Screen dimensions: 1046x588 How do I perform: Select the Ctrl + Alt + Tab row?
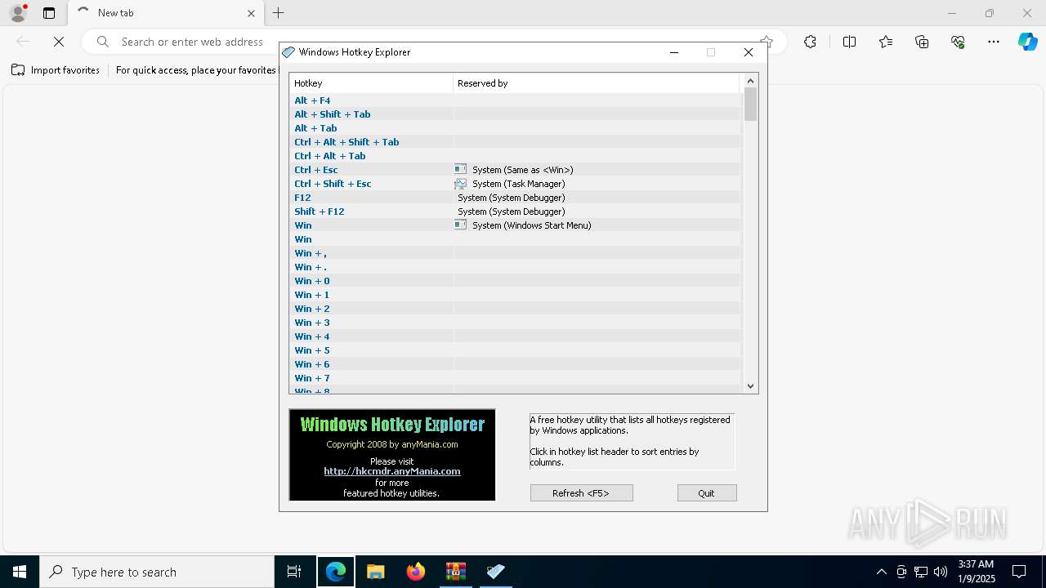click(516, 156)
